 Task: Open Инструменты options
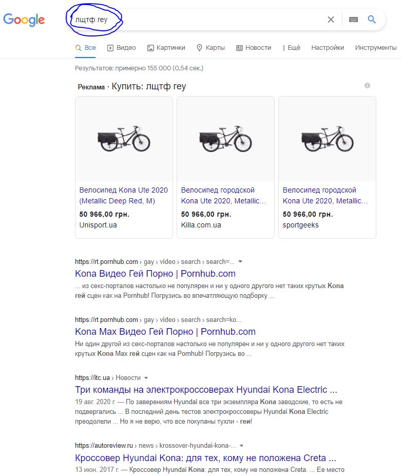coord(376,48)
